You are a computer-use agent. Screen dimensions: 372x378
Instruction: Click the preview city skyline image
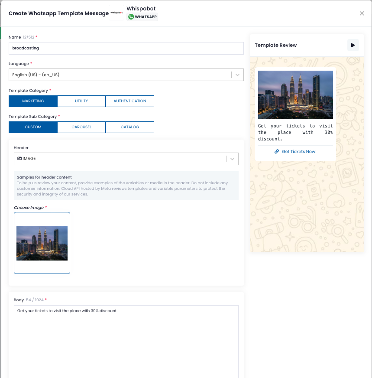point(295,95)
